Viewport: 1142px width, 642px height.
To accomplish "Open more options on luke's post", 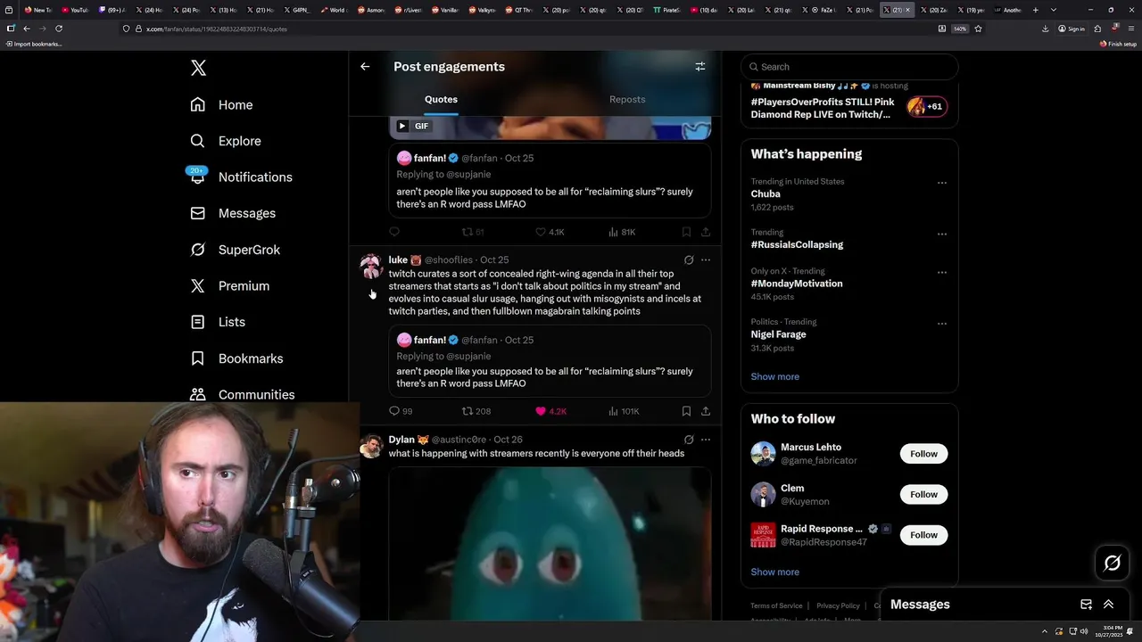I will [x=706, y=260].
